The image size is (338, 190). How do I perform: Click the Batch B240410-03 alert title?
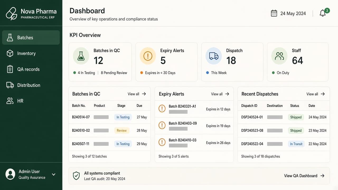click(x=182, y=140)
